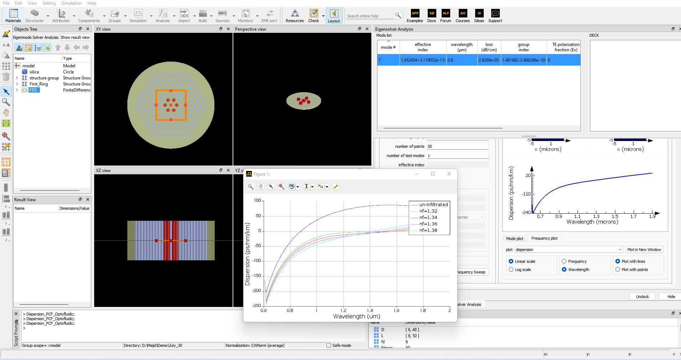
Task: Open the Simulation menu
Action: pyautogui.click(x=71, y=3)
